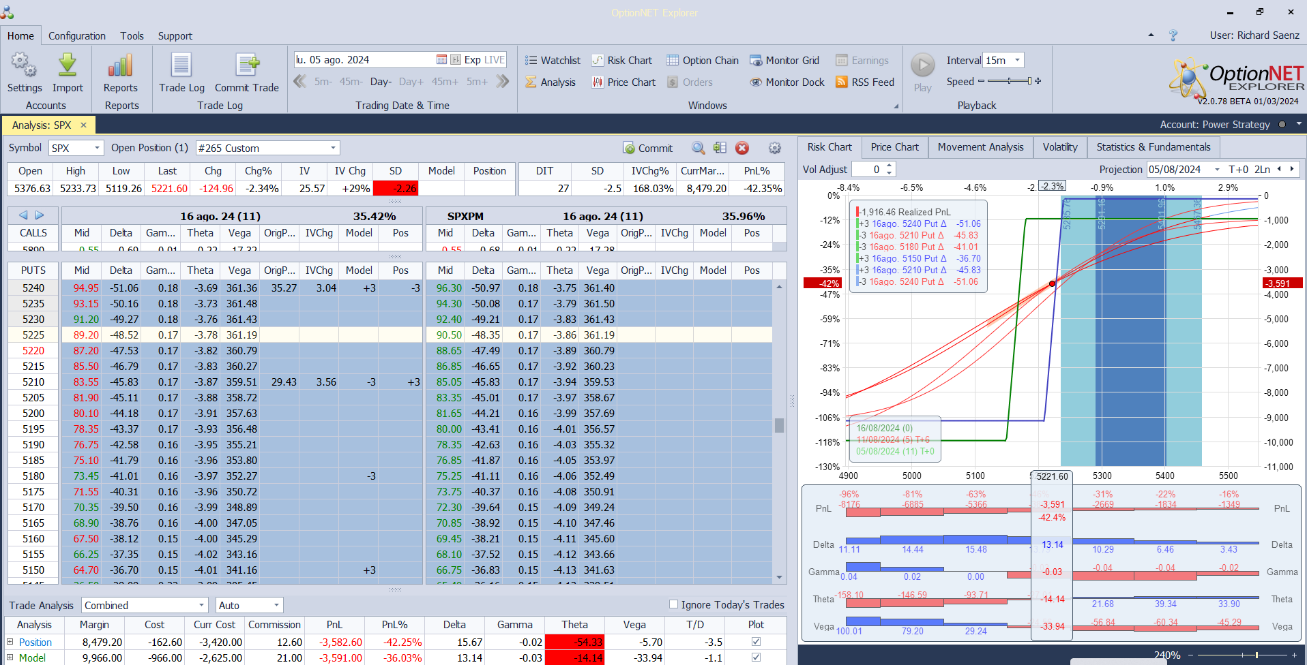
Task: Increase chart zoom with the plus button
Action: point(1294,655)
